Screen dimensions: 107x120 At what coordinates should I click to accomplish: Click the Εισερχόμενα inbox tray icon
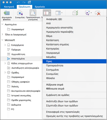click(9, 45)
